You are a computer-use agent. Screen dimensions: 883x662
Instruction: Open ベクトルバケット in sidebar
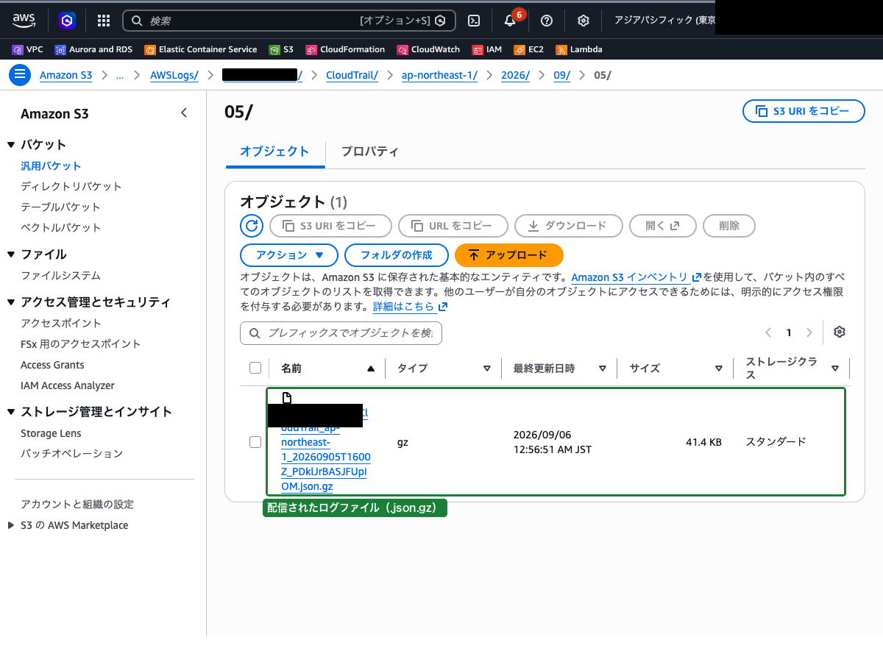61,228
